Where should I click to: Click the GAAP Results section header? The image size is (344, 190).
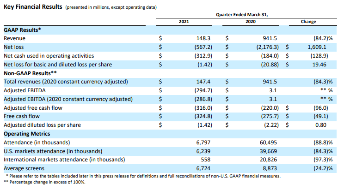(23, 30)
